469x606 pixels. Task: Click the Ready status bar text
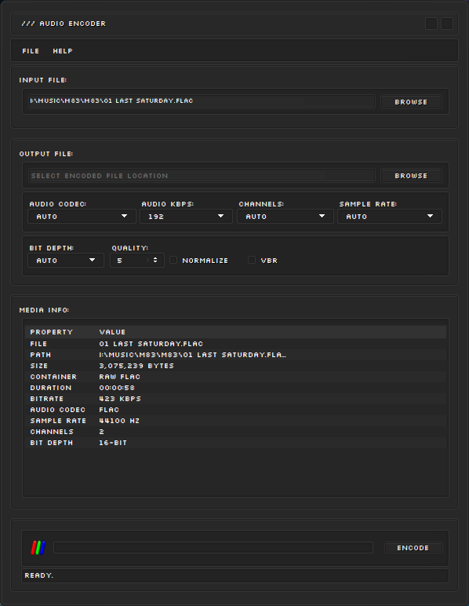point(39,575)
